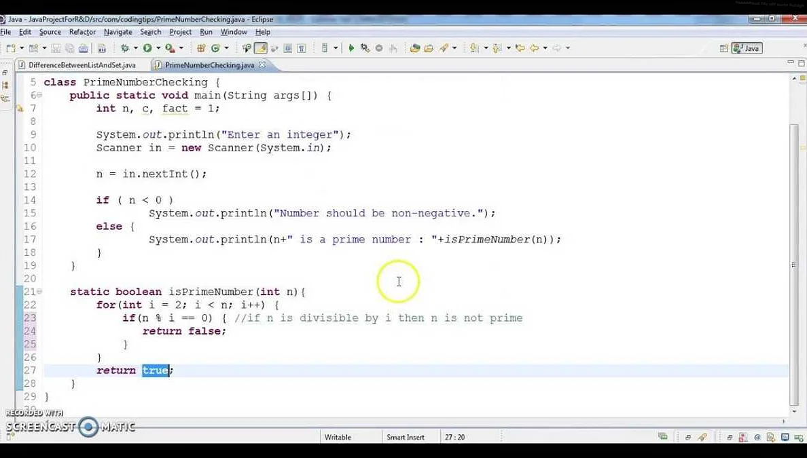Open the Refactor menu
Screen dimensions: 807x458
tap(82, 32)
